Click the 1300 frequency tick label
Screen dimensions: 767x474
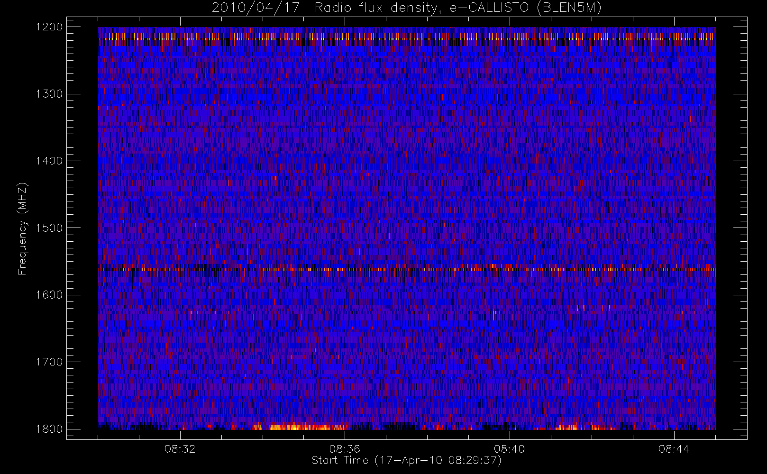click(x=49, y=94)
